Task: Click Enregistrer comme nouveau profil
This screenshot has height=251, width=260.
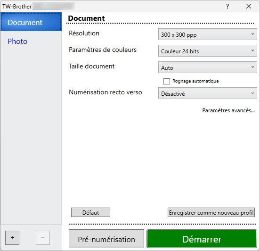Action: pos(211,212)
